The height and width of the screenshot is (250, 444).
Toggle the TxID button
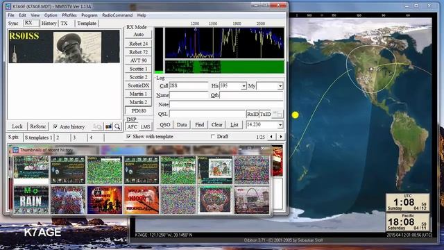coord(265,114)
